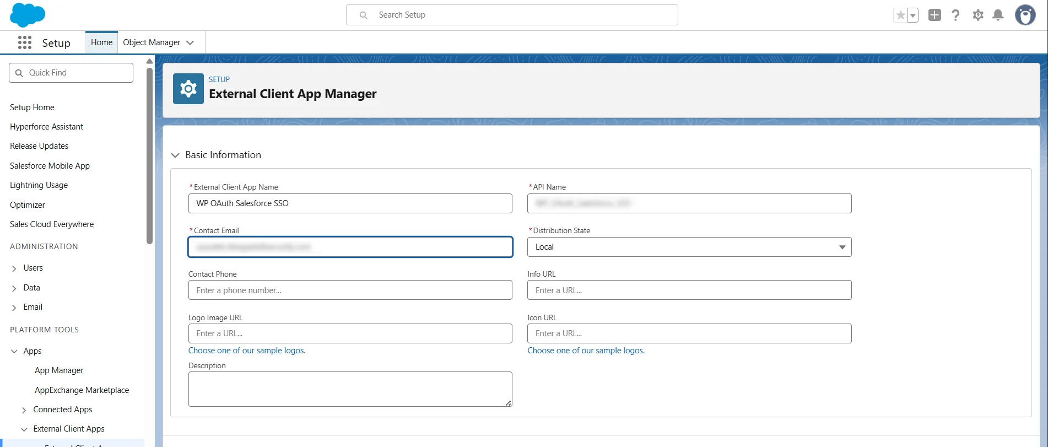
Task: Switch to the Home tab
Action: (x=101, y=42)
